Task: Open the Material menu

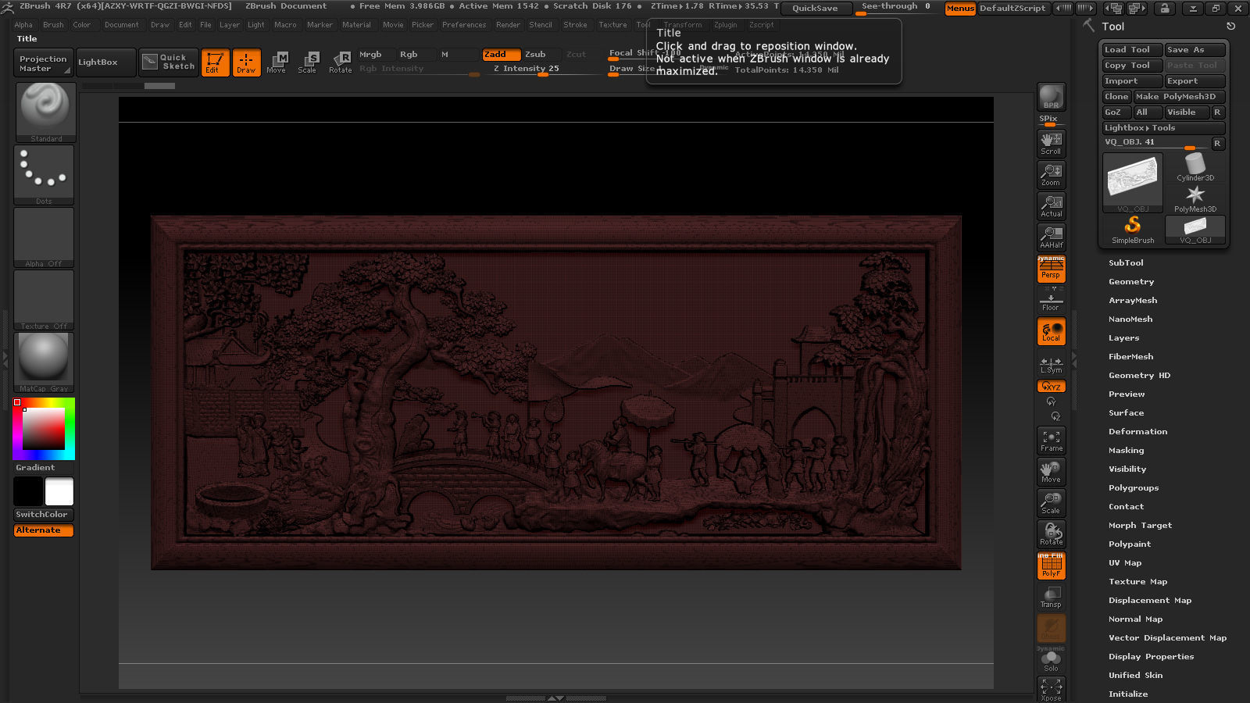Action: click(356, 25)
